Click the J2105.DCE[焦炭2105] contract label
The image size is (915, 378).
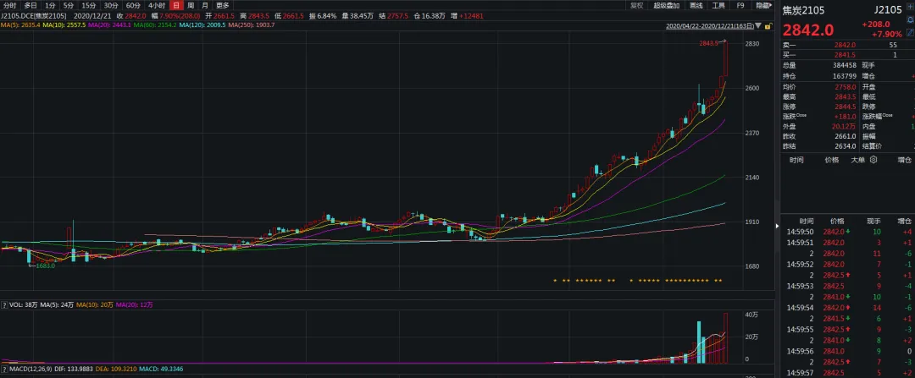pos(33,16)
